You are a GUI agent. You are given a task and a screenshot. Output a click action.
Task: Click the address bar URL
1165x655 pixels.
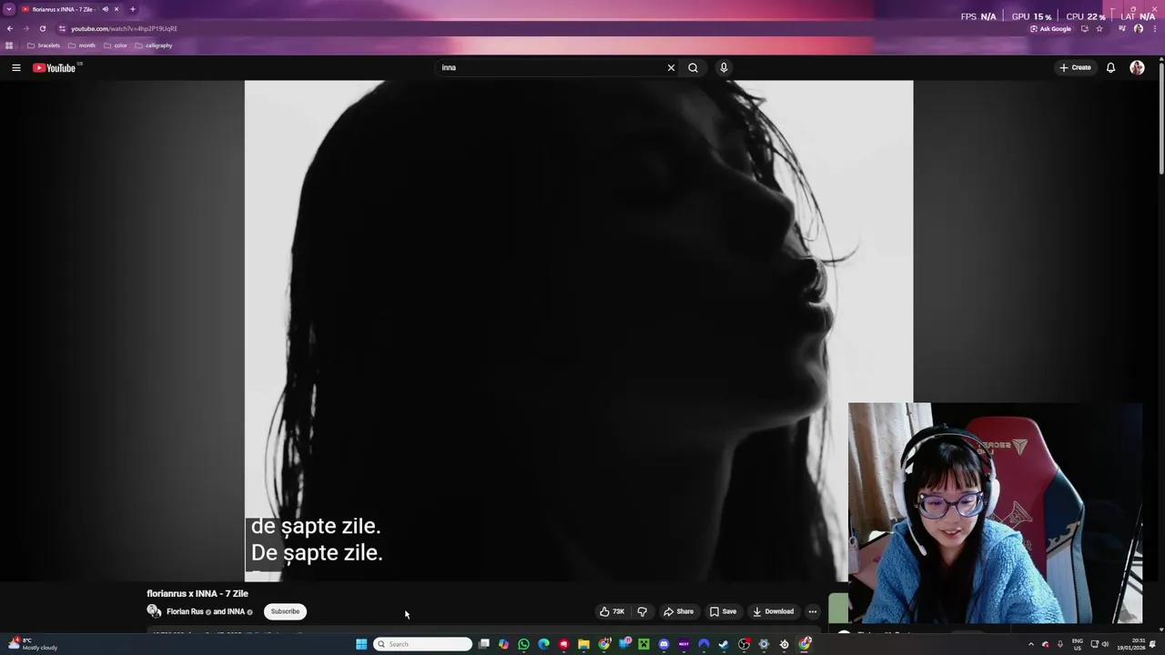(125, 28)
